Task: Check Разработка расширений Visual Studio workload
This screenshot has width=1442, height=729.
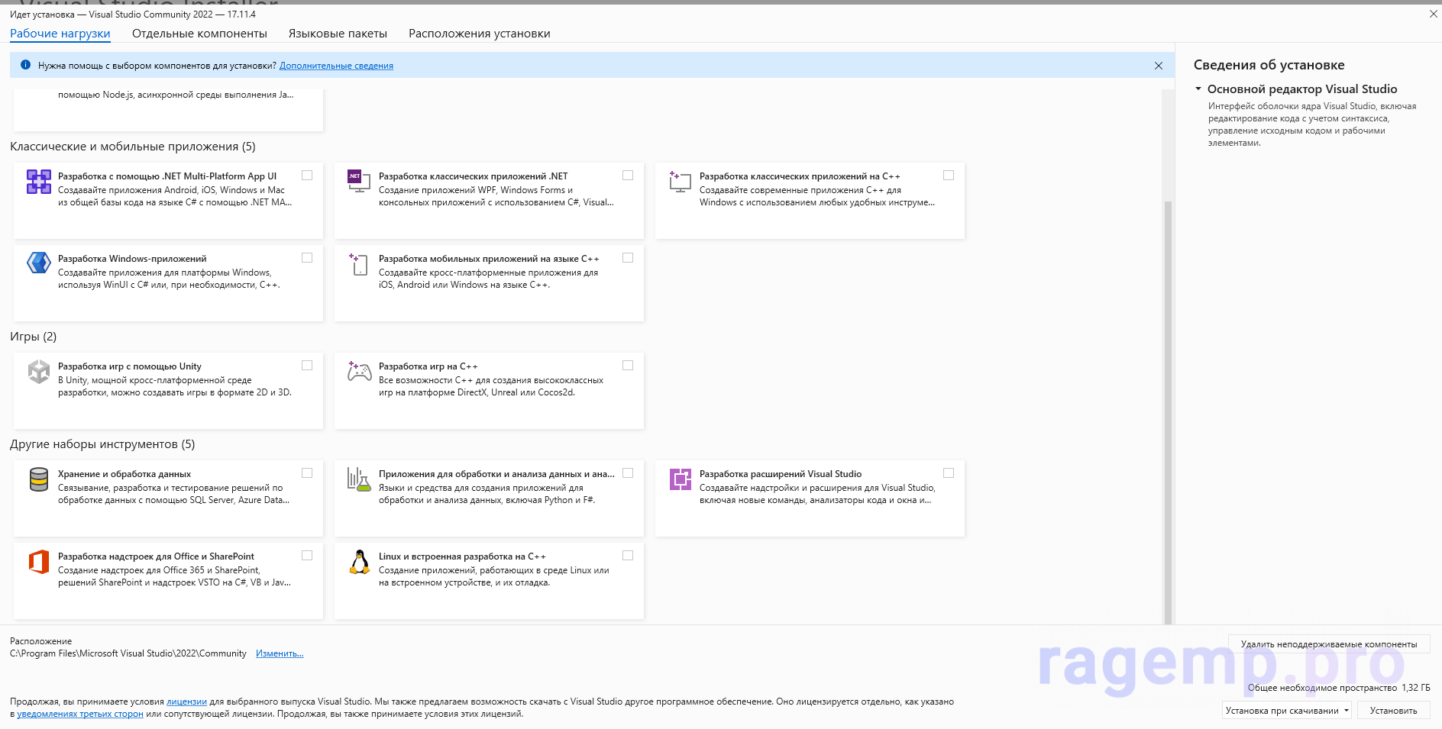Action: click(949, 473)
